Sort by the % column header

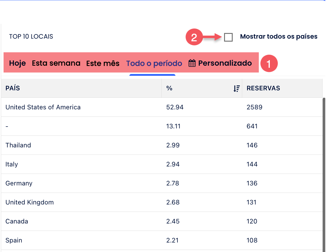(169, 88)
